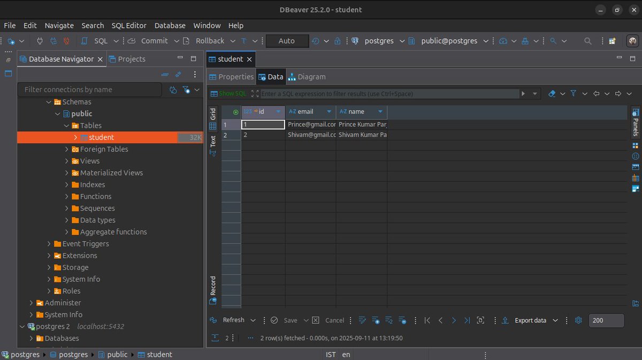Click inside the Filter connections by name field
The image size is (642, 360).
click(x=90, y=89)
